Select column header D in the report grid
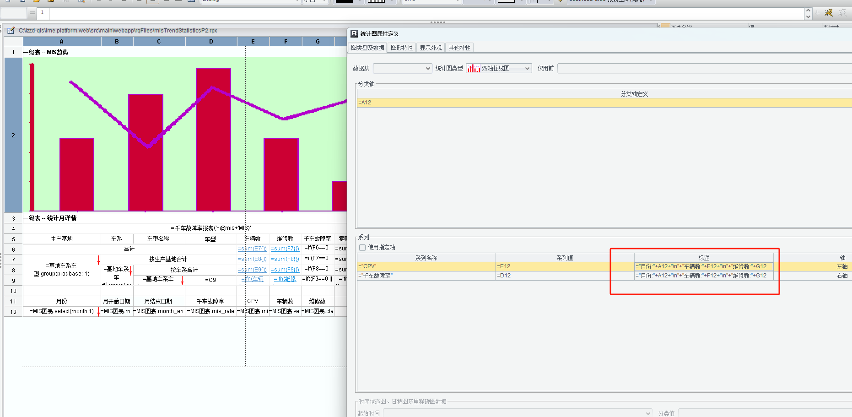This screenshot has width=852, height=417. pos(211,42)
